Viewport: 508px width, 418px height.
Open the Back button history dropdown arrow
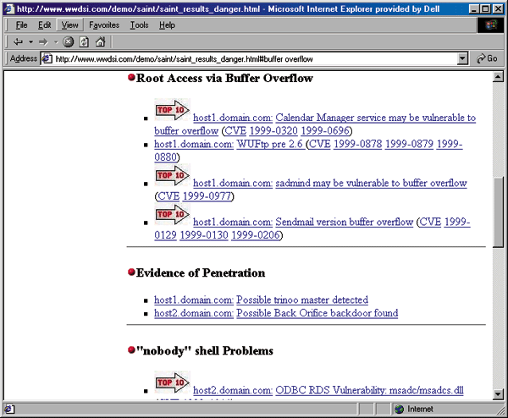30,41
